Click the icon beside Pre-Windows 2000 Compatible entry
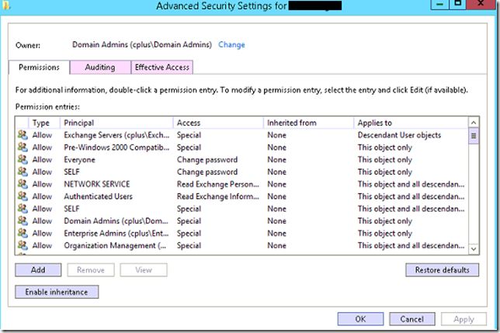Image resolution: width=500 pixels, height=333 pixels. [x=23, y=147]
